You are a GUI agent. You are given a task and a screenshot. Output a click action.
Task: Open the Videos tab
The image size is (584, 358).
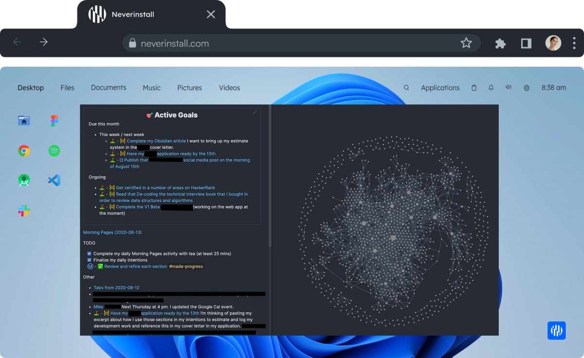(x=229, y=88)
